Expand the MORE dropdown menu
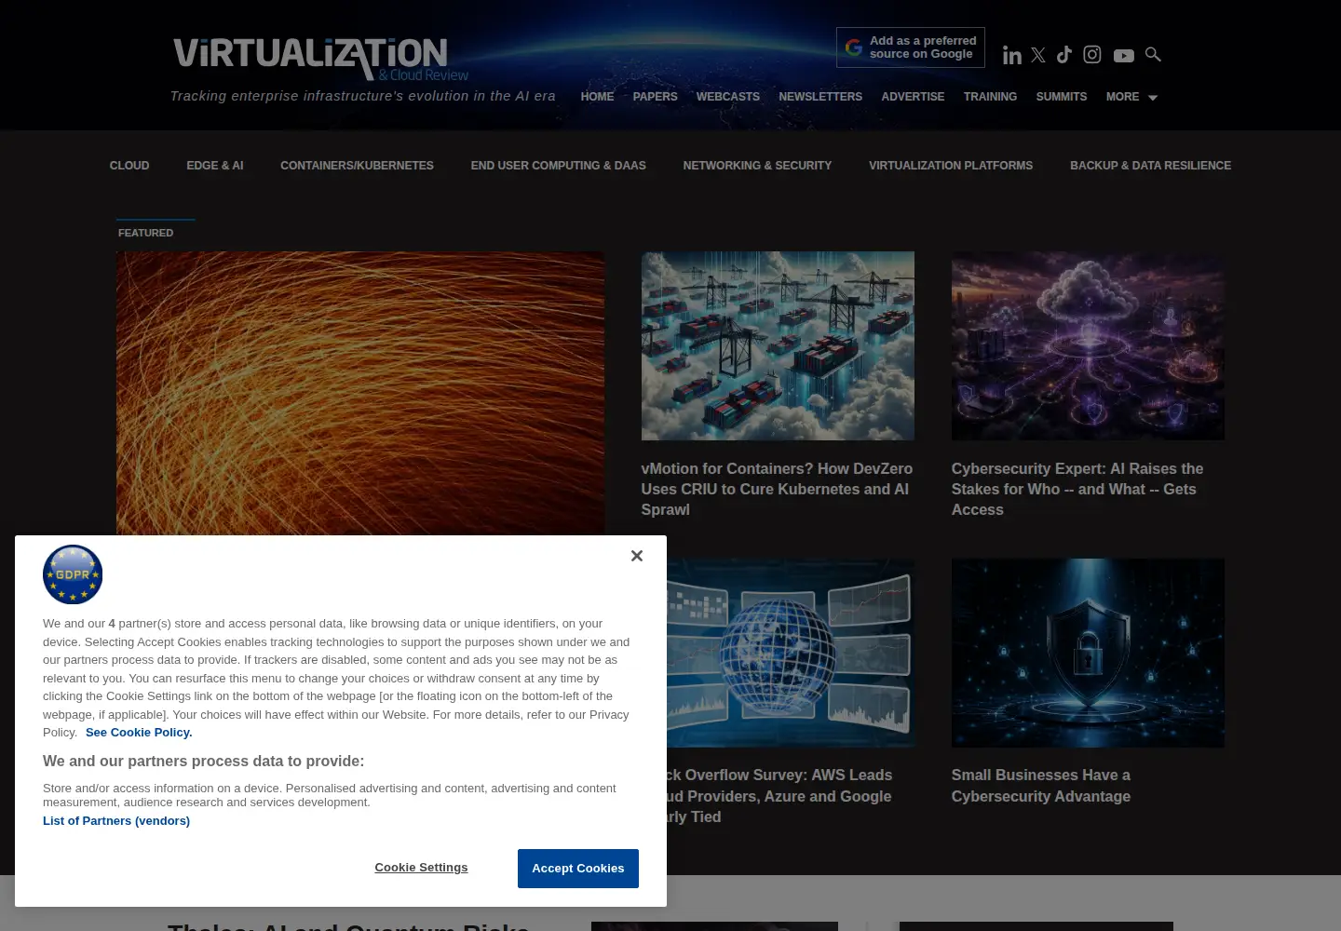Image resolution: width=1341 pixels, height=931 pixels. 1131,97
